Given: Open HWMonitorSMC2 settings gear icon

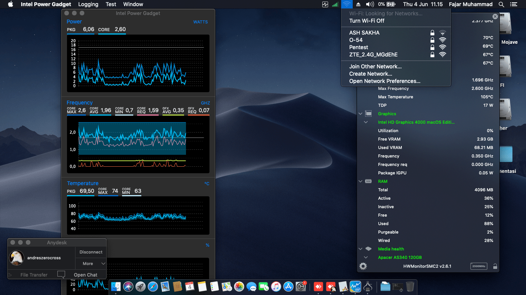Looking at the screenshot, I should pos(363,266).
